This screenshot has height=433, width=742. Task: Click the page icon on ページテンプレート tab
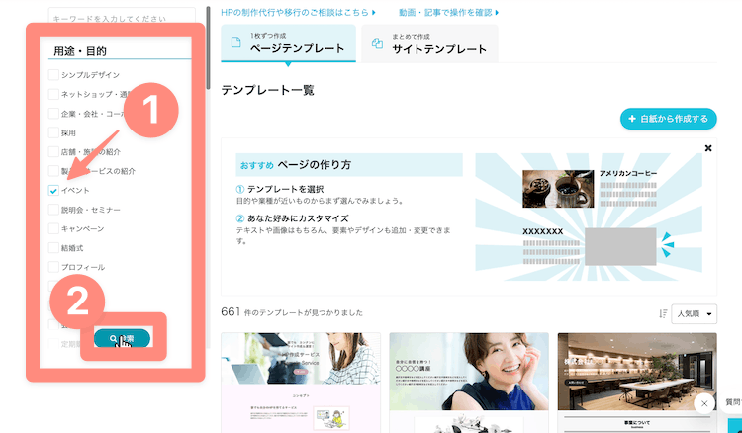click(x=235, y=43)
